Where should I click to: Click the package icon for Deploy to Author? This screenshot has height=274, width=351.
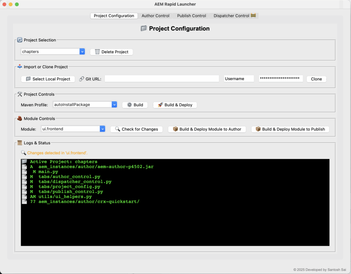175,129
